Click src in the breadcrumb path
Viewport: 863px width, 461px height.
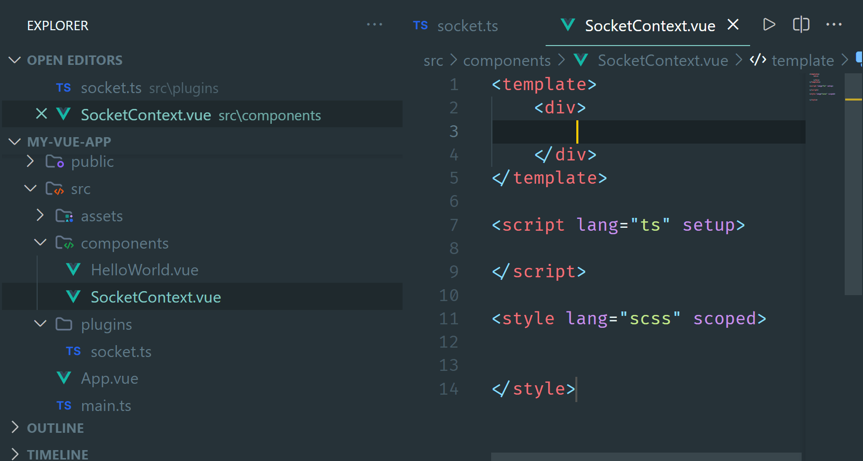433,60
